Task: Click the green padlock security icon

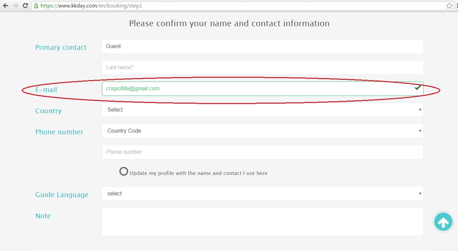Action: coord(36,6)
